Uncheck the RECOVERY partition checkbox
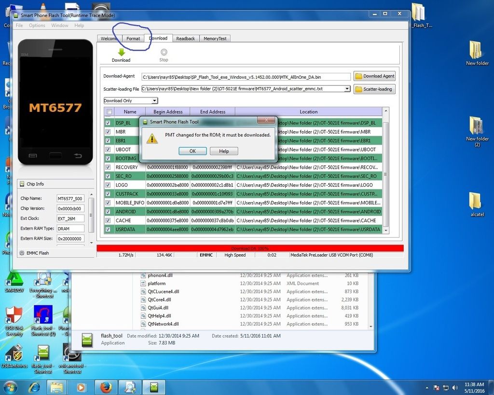The image size is (494, 395). pos(108,167)
